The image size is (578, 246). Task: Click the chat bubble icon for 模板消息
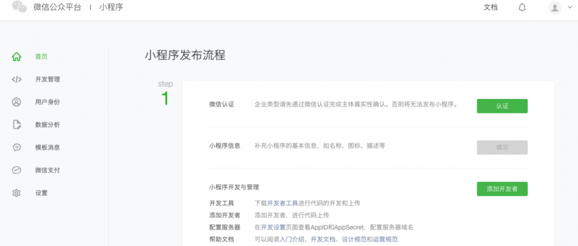click(17, 148)
